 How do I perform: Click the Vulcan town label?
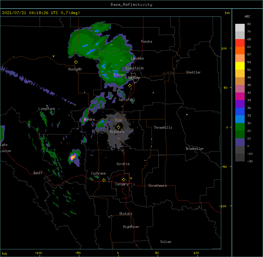tap(166, 242)
